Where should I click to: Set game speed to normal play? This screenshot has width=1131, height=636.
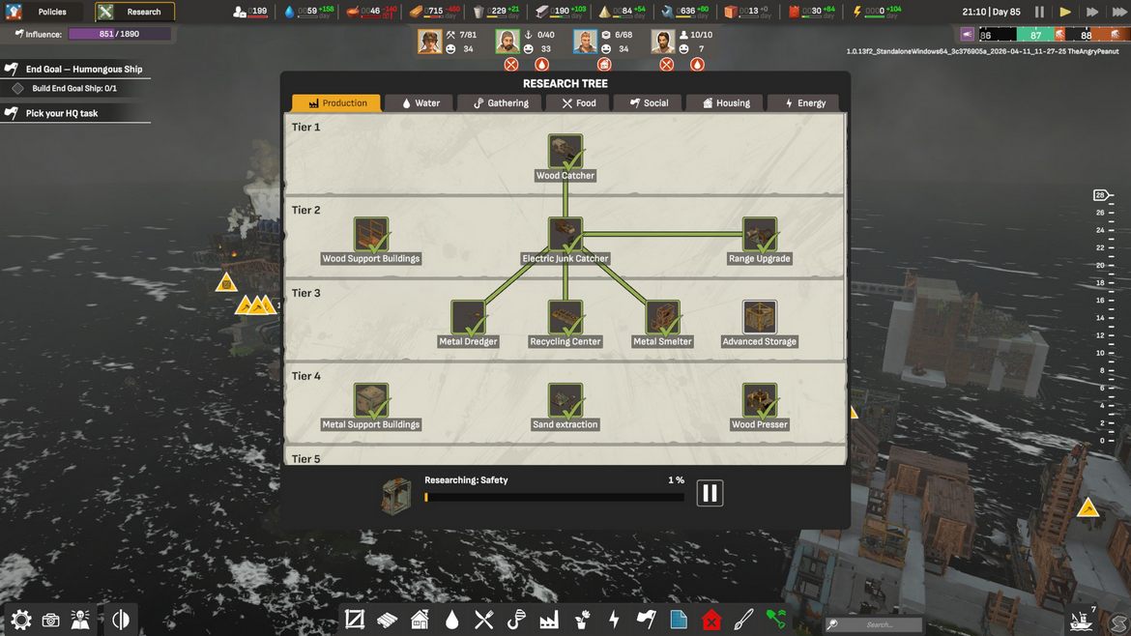[1065, 12]
